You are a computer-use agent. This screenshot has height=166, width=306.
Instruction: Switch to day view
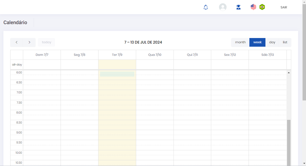(272, 42)
